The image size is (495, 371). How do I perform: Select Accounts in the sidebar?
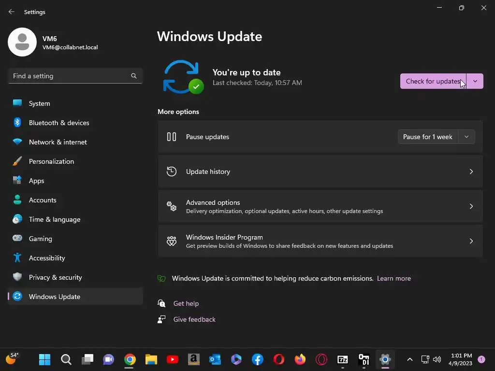75,200
